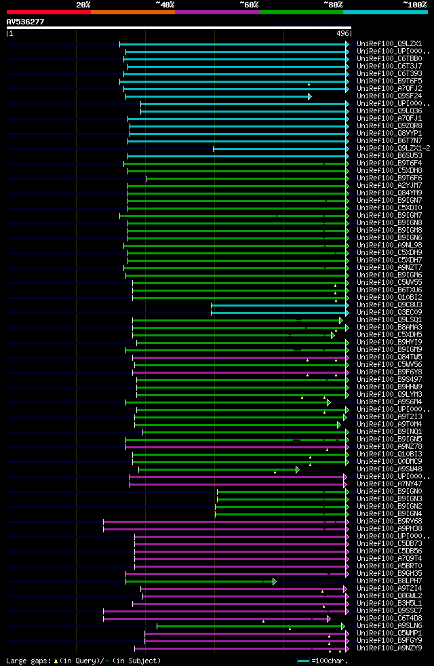Image resolution: width=434 pixels, height=666 pixels.
Task: Click UniRef100_A9NZY9 hit at bottom
Action: pyautogui.click(x=389, y=648)
